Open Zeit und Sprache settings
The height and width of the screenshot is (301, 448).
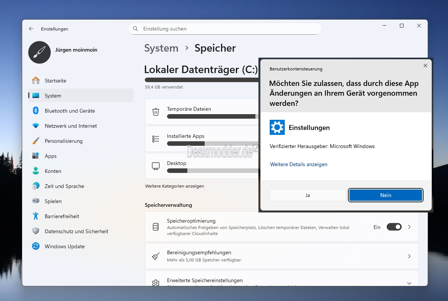point(64,186)
